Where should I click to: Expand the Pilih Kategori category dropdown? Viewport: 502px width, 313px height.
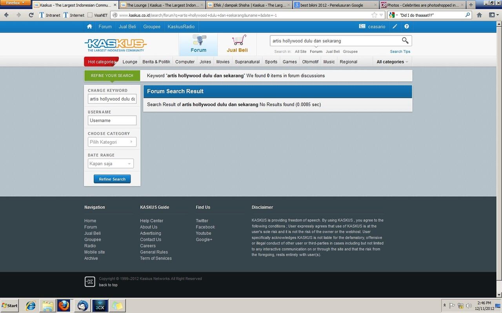click(112, 142)
